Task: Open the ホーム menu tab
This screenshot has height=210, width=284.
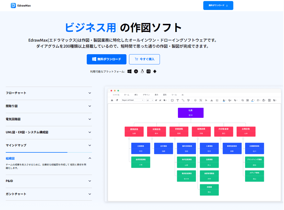Action: [127, 95]
